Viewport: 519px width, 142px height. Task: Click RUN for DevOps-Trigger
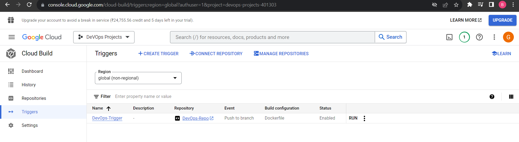(353, 118)
